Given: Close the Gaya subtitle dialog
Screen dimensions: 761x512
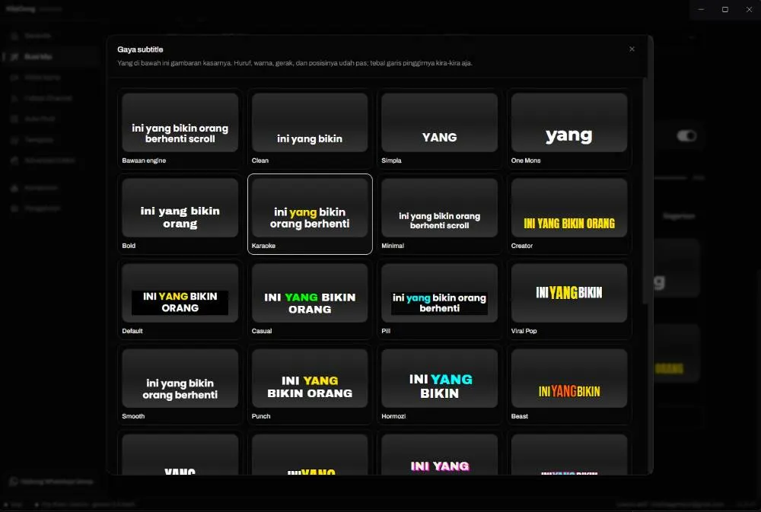Looking at the screenshot, I should (x=632, y=49).
